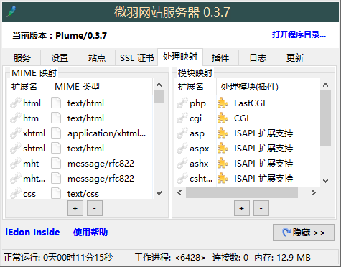The image size is (341, 267).
Task: Select the aspx extension row
Action: (x=200, y=149)
